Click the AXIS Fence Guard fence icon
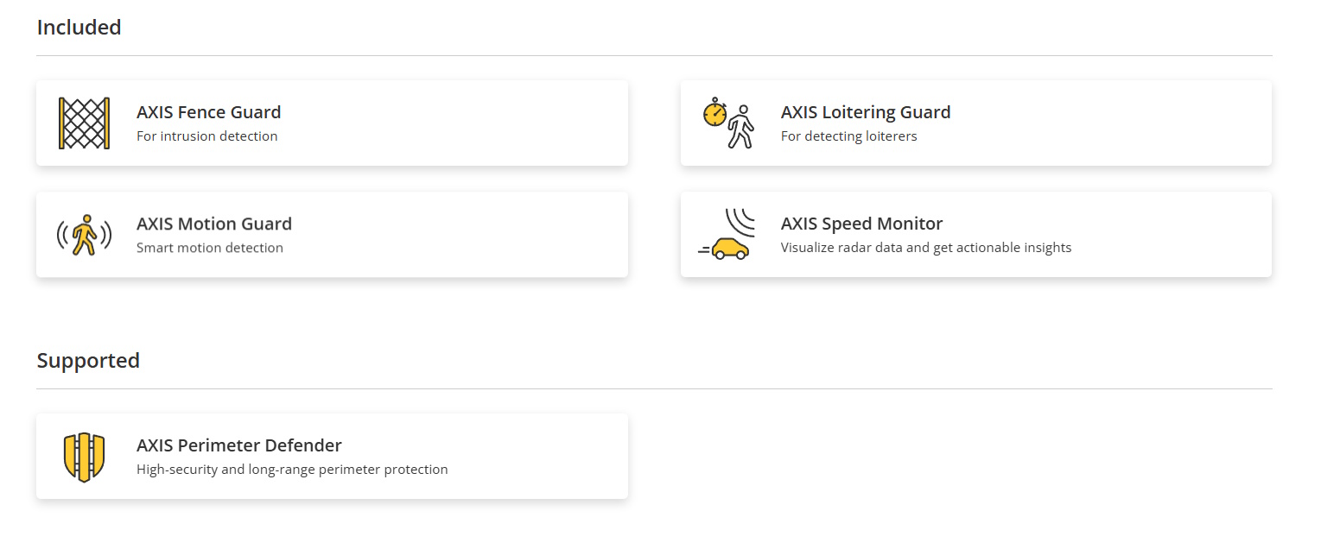This screenshot has height=549, width=1321. point(84,123)
